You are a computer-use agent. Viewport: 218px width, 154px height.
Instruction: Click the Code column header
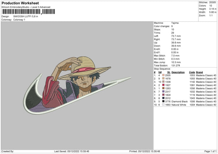[192, 72]
